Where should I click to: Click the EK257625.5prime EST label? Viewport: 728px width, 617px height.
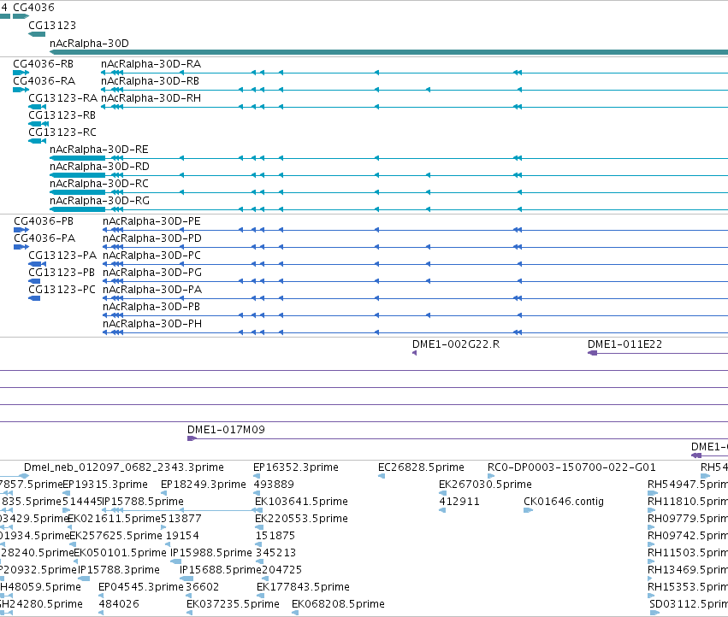click(116, 537)
